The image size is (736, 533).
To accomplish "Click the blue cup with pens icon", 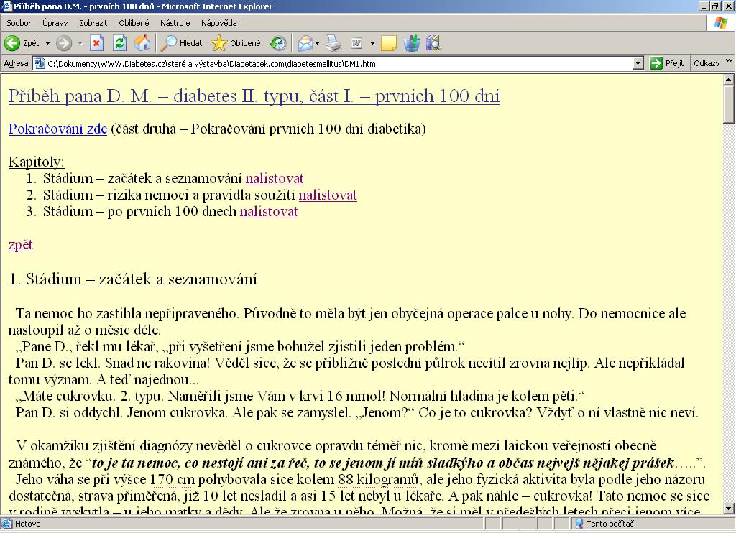I will click(412, 43).
